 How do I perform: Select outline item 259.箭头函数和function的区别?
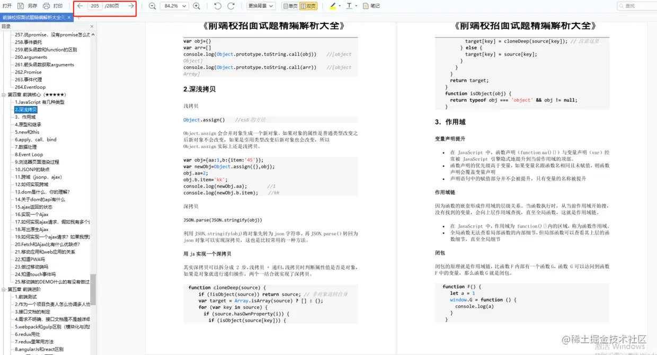tap(46, 49)
